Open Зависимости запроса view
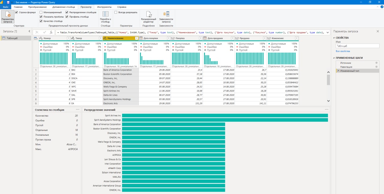The height and width of the screenshot is (194, 384). 166,17
